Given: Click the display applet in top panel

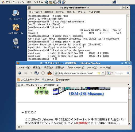Looking at the screenshot, I should tap(114, 2).
